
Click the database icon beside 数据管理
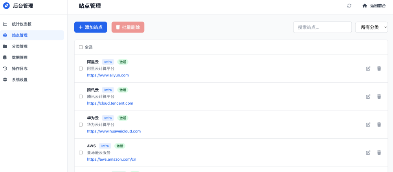5,58
